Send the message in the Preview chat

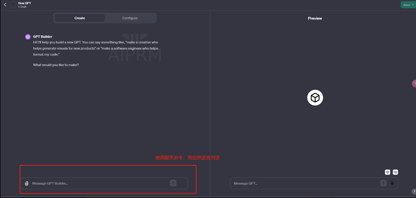pyautogui.click(x=383, y=183)
